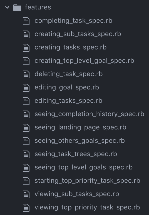Click file icon beside deleting_task_spec.rb
The width and height of the screenshot is (149, 215).
(26, 74)
